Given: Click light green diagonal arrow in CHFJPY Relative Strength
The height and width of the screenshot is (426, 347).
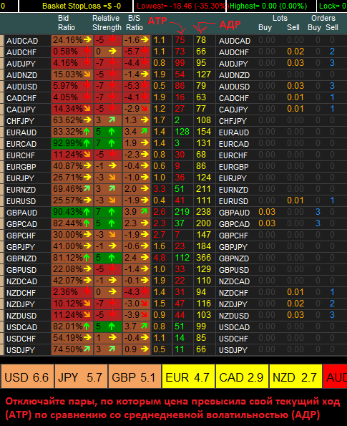Looking at the screenshot, I should [x=112, y=120].
